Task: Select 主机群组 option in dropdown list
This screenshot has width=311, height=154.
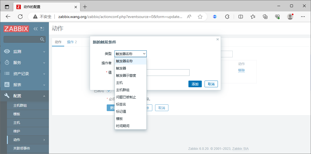Action: coord(131,90)
